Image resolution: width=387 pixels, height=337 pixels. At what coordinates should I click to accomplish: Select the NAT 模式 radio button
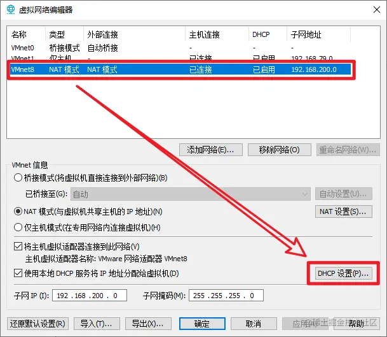pyautogui.click(x=18, y=212)
